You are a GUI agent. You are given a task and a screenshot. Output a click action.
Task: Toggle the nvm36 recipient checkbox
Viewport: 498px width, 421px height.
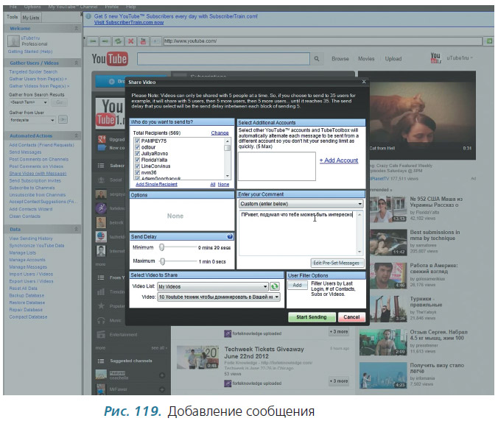pyautogui.click(x=138, y=172)
